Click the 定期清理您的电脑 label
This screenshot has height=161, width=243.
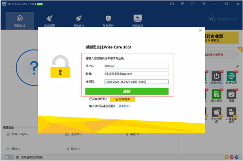32,157
